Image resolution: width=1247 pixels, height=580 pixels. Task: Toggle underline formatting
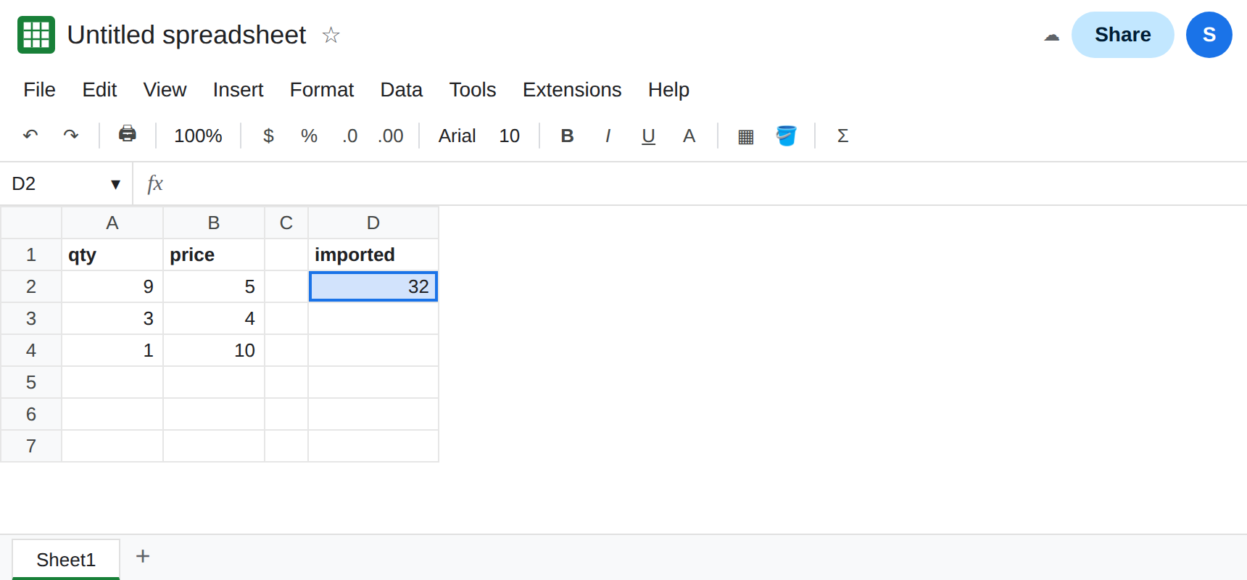click(x=648, y=136)
